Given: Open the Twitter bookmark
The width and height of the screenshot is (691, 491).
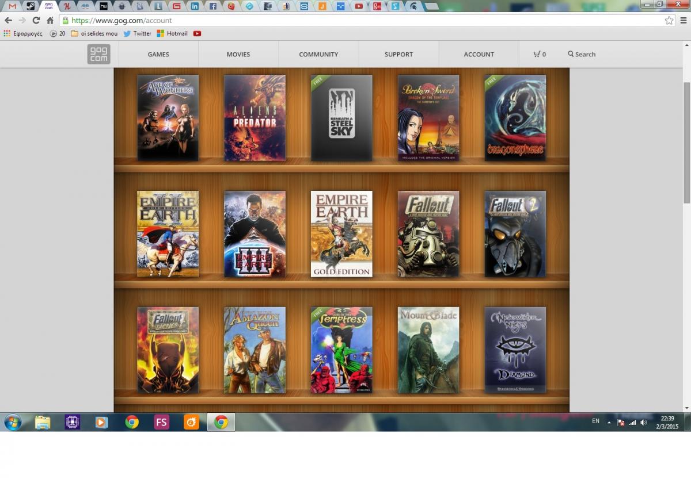Looking at the screenshot, I should click(x=137, y=33).
